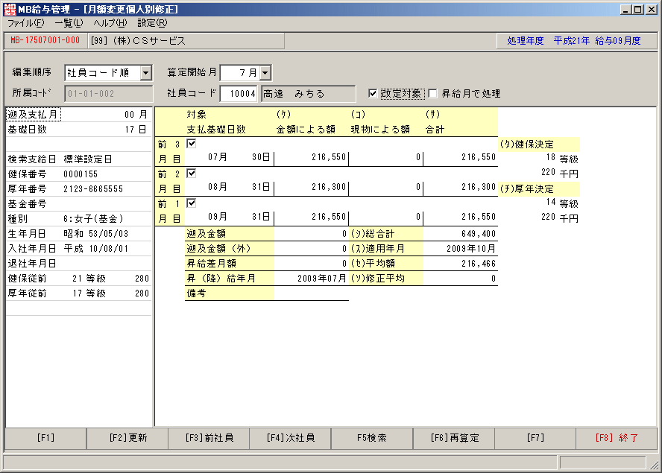
Task: Click the 09月 amount cell 216,550 under 金額による額
Action: (x=329, y=217)
